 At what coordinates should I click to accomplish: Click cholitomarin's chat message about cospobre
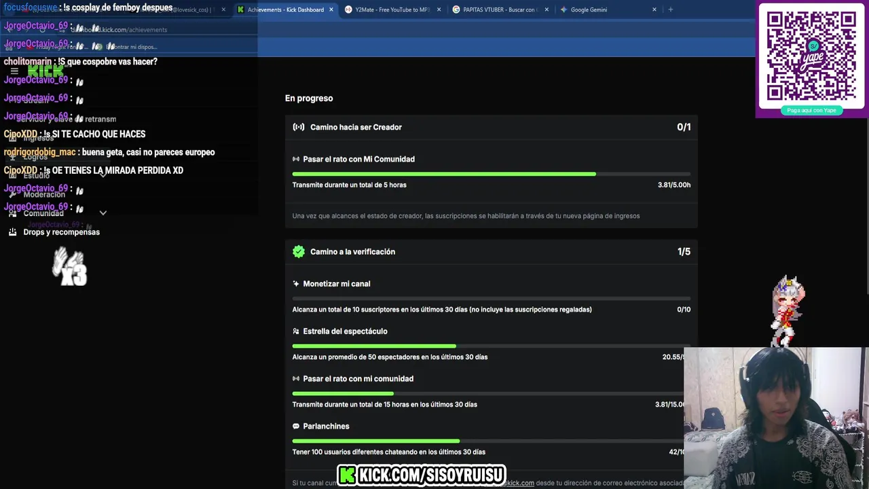[x=81, y=62]
